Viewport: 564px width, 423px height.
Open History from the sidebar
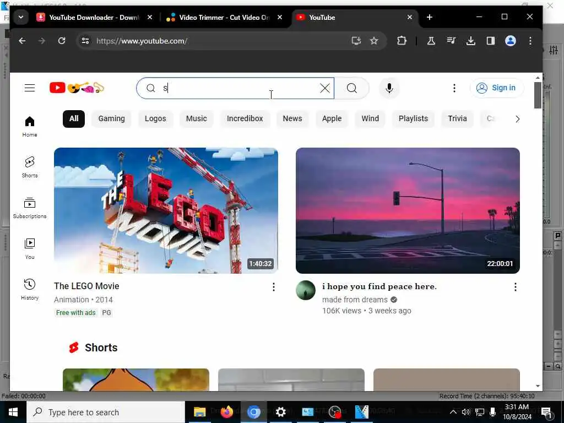pos(30,289)
